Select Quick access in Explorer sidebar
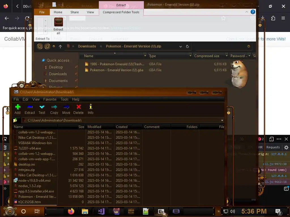This screenshot has width=290, height=217. 58,60
